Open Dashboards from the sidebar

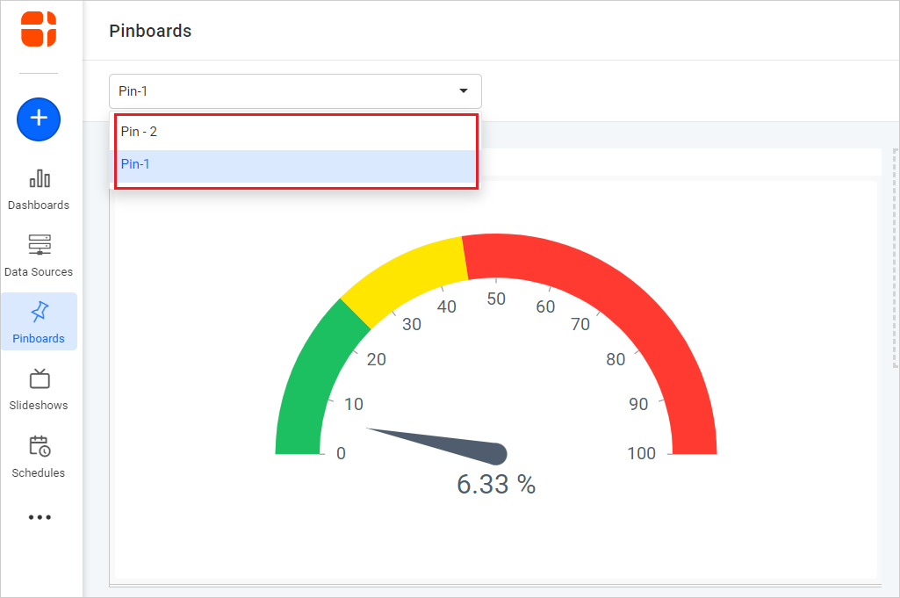tap(39, 189)
